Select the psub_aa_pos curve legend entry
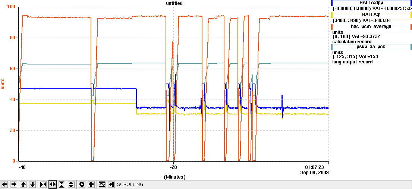Screen dimensions: 412x189 pos(371,47)
